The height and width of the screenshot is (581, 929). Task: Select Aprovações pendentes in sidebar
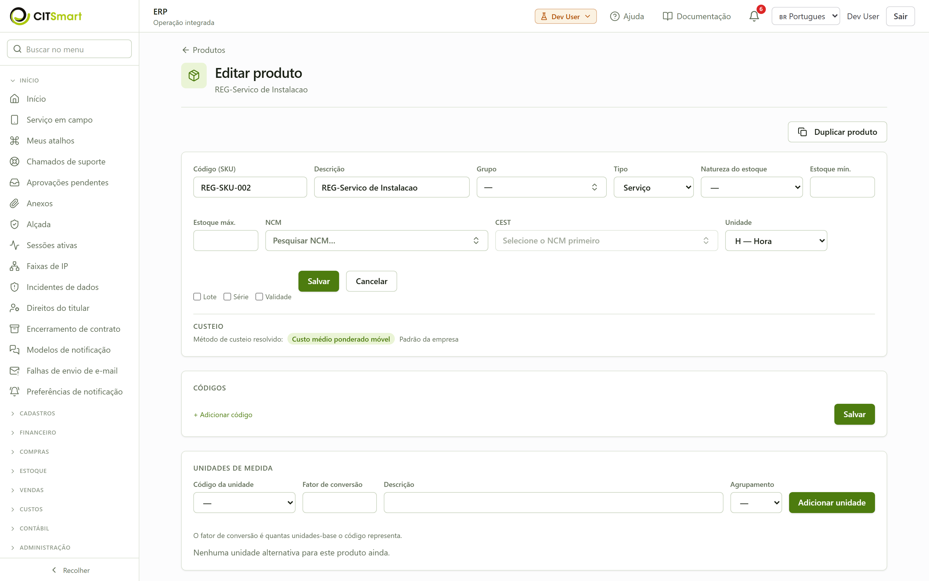click(x=67, y=182)
